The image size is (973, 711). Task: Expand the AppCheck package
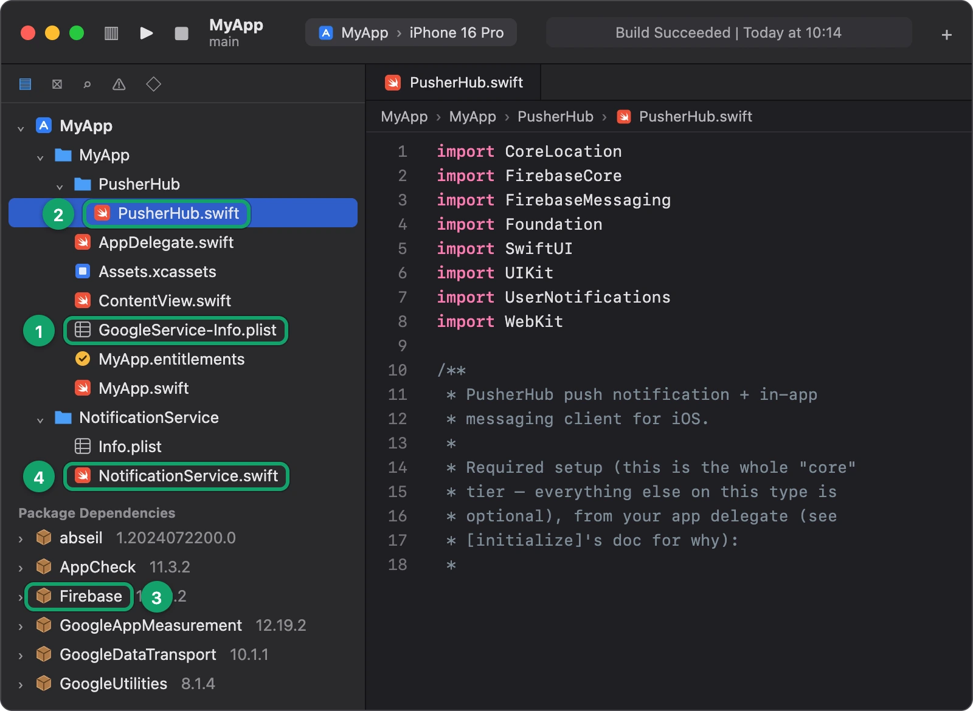pos(21,568)
